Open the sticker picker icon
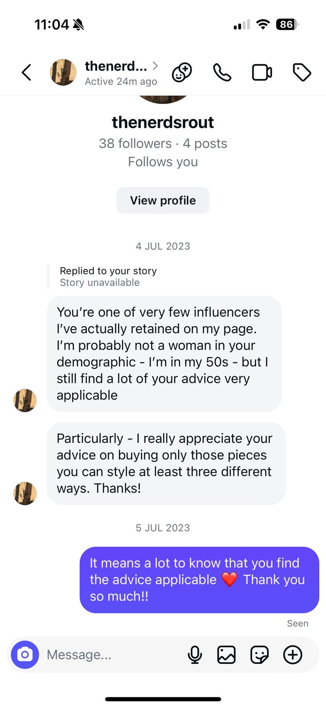The width and height of the screenshot is (326, 708). coord(259,655)
